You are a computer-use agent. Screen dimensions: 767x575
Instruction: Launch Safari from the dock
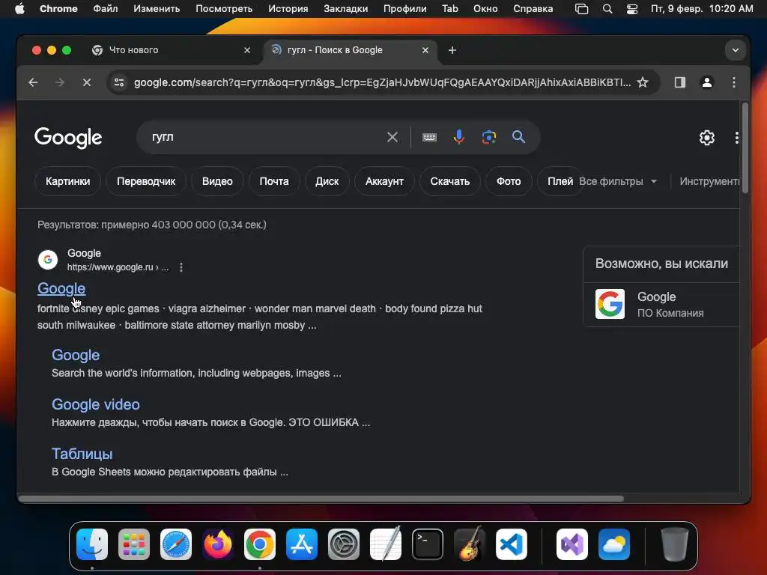[x=176, y=544]
